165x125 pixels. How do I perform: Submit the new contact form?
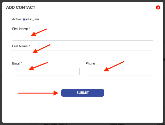(x=82, y=93)
